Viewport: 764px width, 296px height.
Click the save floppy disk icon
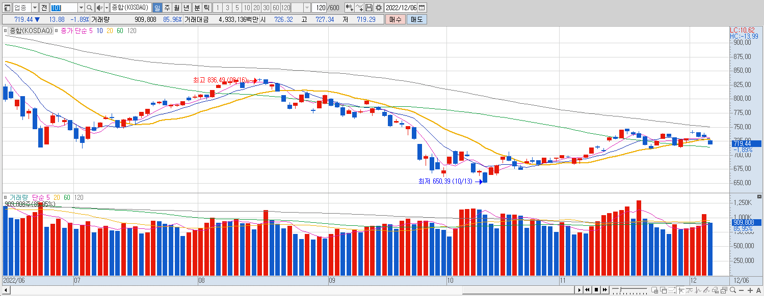tap(370, 8)
